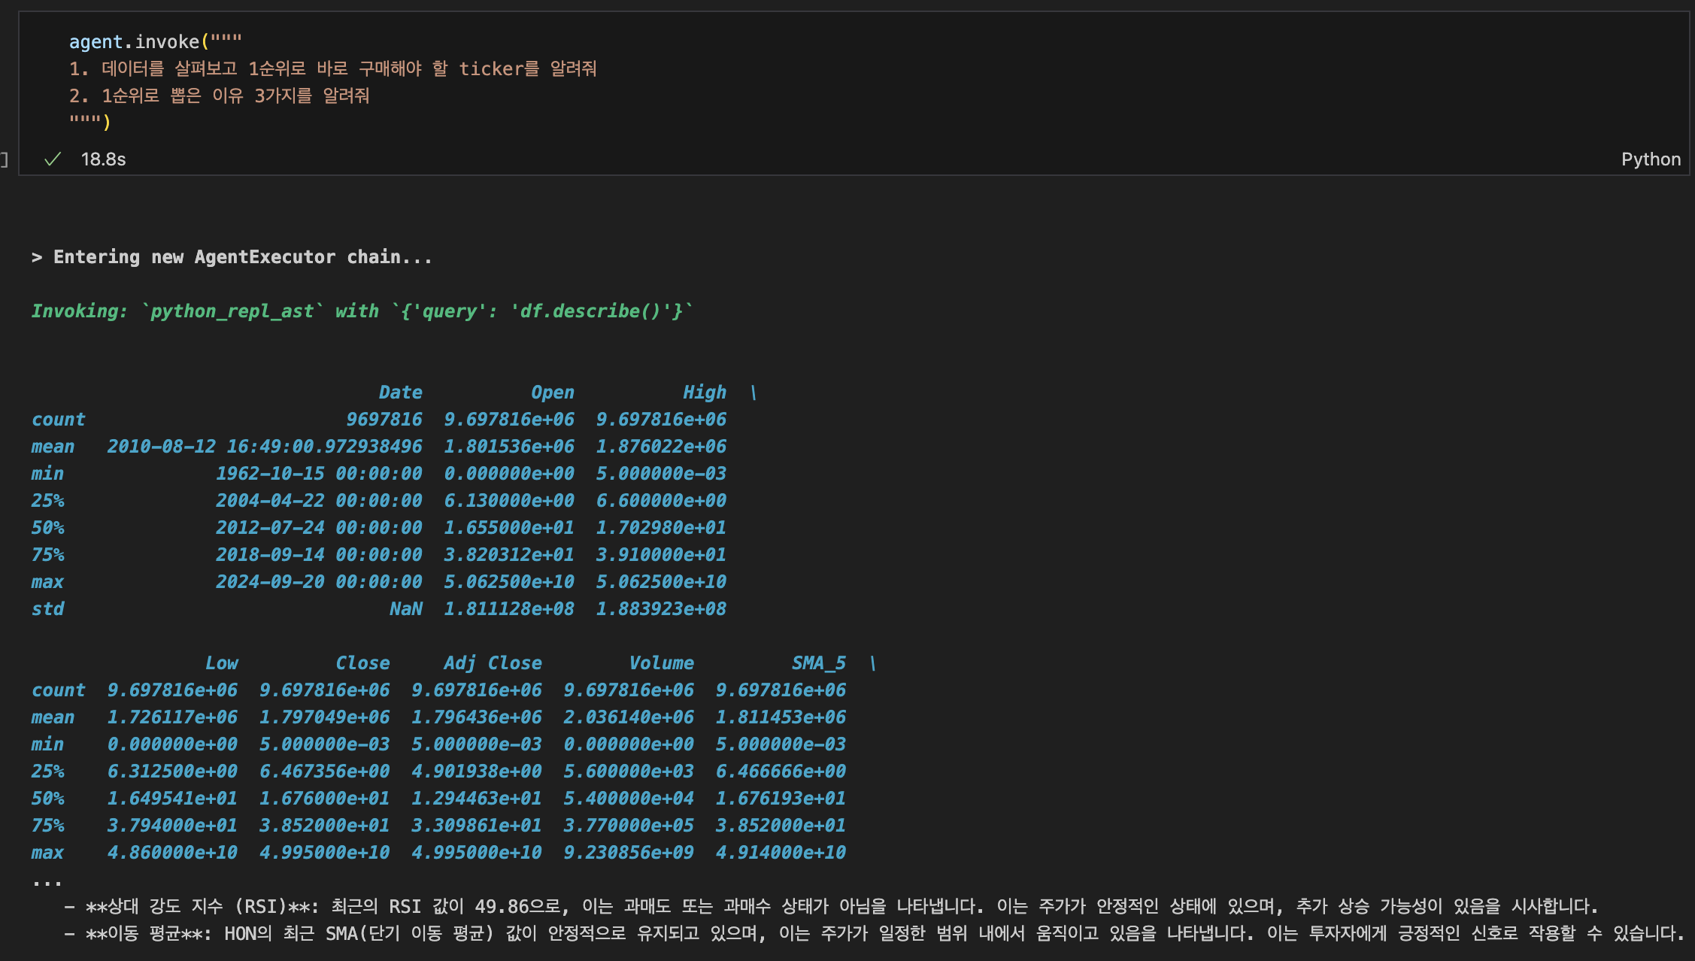This screenshot has width=1695, height=961.
Task: Click the closing triple-quote parenthesis line
Action: pos(89,122)
